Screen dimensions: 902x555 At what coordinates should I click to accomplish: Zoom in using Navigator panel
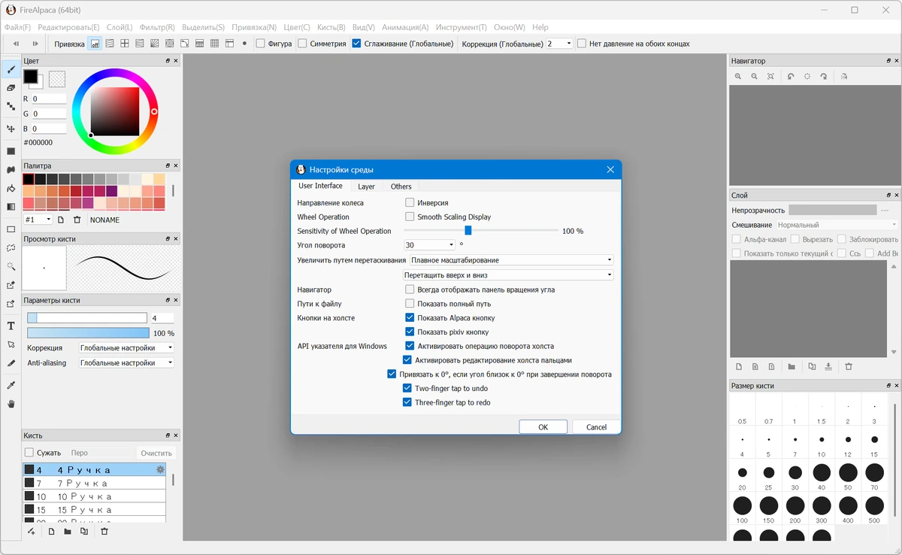click(x=738, y=77)
